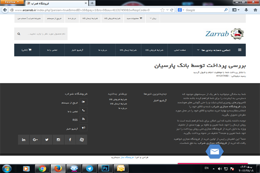Image resolution: width=260 pixels, height=173 pixels.
Task: Click the hamburger icon beside all categories
Action: [240, 50]
